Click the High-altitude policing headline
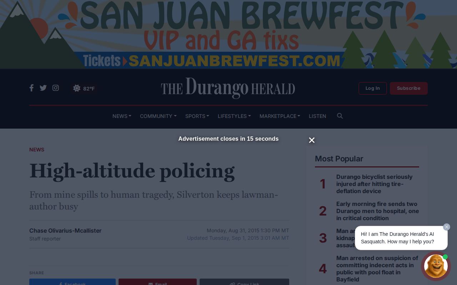 (132, 171)
